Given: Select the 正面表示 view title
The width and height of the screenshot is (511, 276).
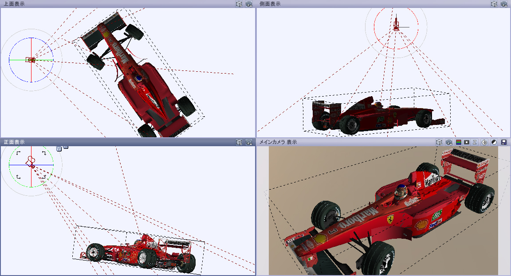Looking at the screenshot, I should (x=14, y=142).
